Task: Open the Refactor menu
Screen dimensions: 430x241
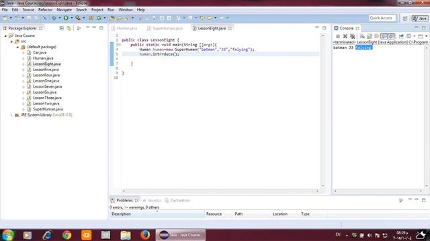Action: 45,9
